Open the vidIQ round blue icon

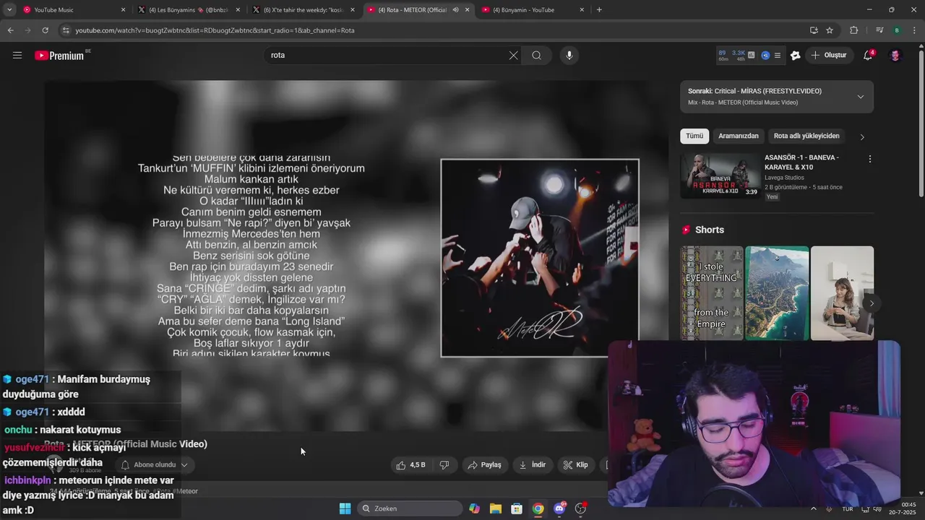[765, 56]
